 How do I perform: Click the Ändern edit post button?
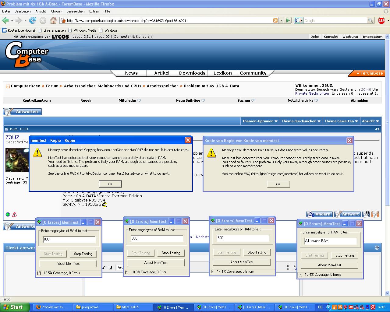[320, 214]
